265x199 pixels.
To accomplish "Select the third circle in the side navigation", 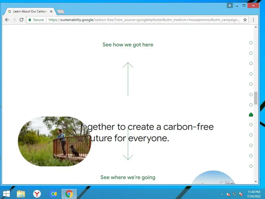I will tap(251, 63).
